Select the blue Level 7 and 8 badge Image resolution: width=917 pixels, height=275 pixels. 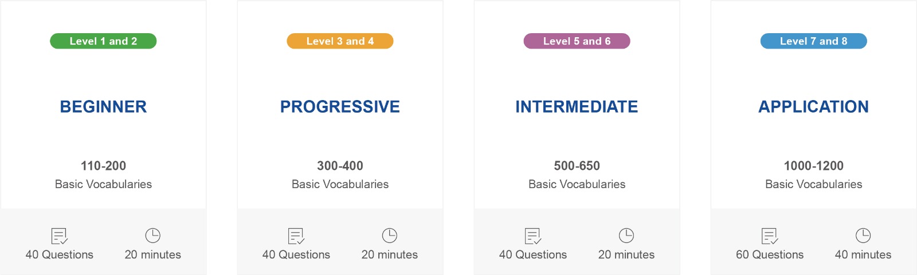(x=813, y=41)
